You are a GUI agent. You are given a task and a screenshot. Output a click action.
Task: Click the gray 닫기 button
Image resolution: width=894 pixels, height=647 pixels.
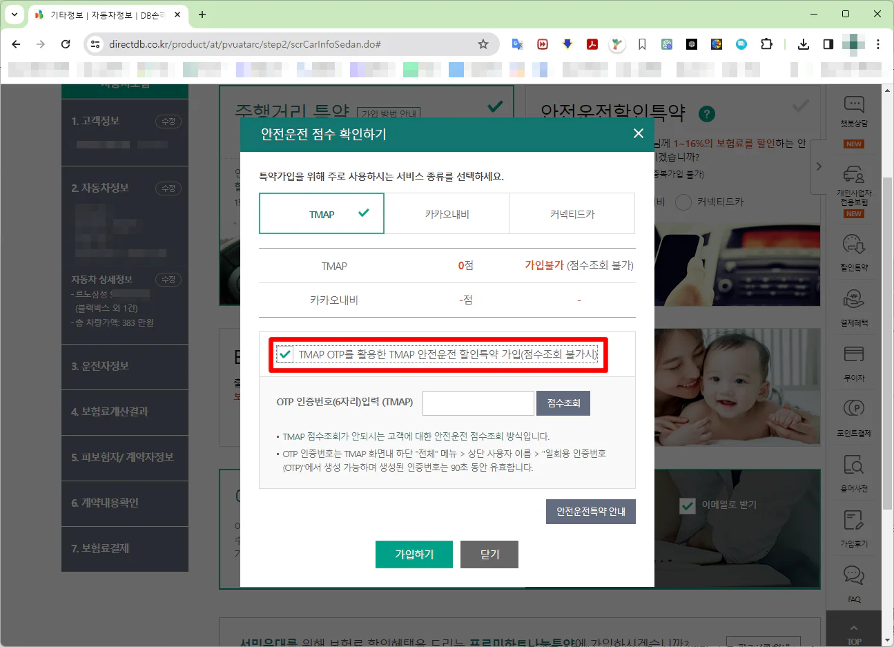coord(489,554)
